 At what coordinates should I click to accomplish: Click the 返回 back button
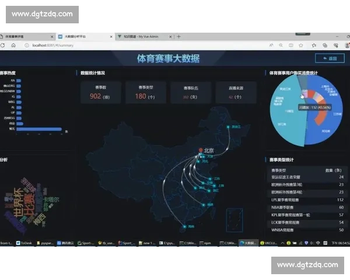tap(330, 58)
